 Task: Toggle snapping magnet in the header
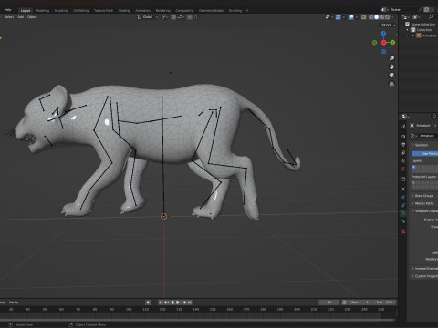point(173,17)
